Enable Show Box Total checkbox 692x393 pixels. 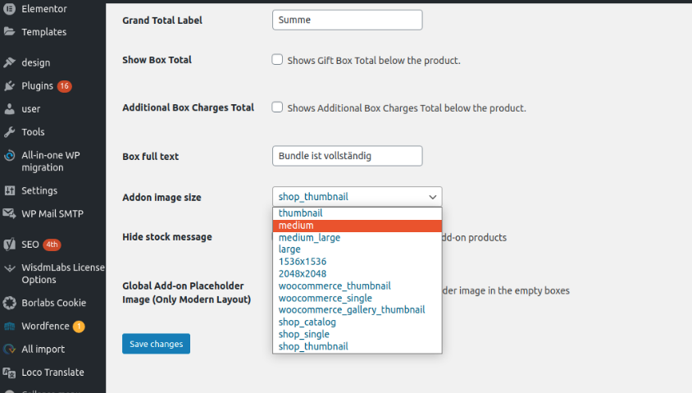[x=277, y=60]
